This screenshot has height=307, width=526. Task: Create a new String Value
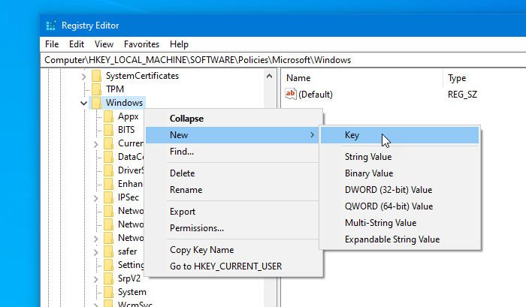[400, 157]
